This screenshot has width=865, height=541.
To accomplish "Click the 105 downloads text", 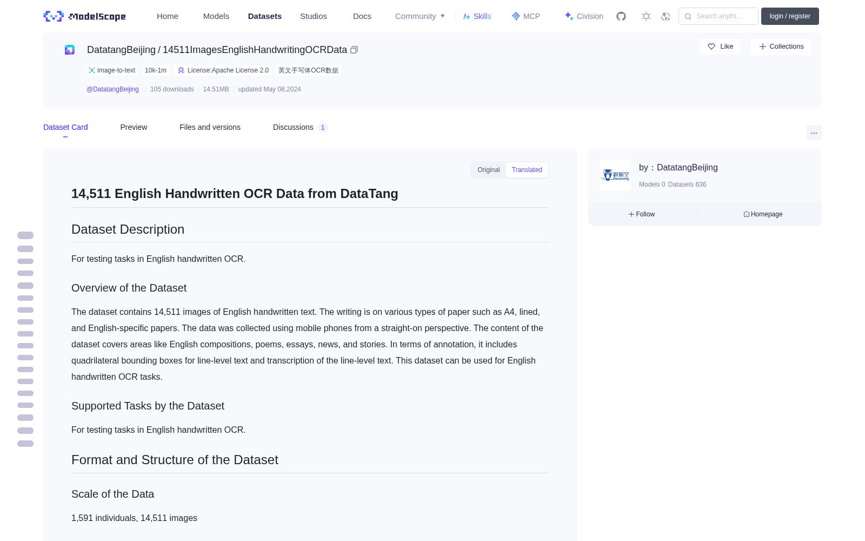I will (x=172, y=89).
